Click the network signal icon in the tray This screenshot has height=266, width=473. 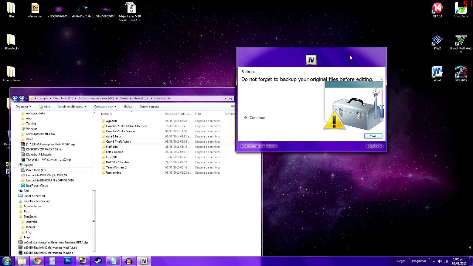(445, 261)
